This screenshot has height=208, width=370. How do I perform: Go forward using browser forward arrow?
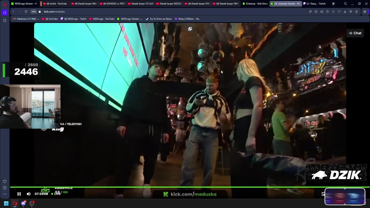click(19, 12)
